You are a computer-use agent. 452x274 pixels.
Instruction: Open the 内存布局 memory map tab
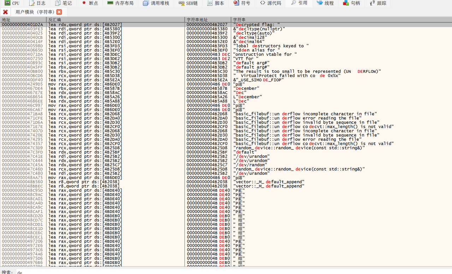(120, 3)
